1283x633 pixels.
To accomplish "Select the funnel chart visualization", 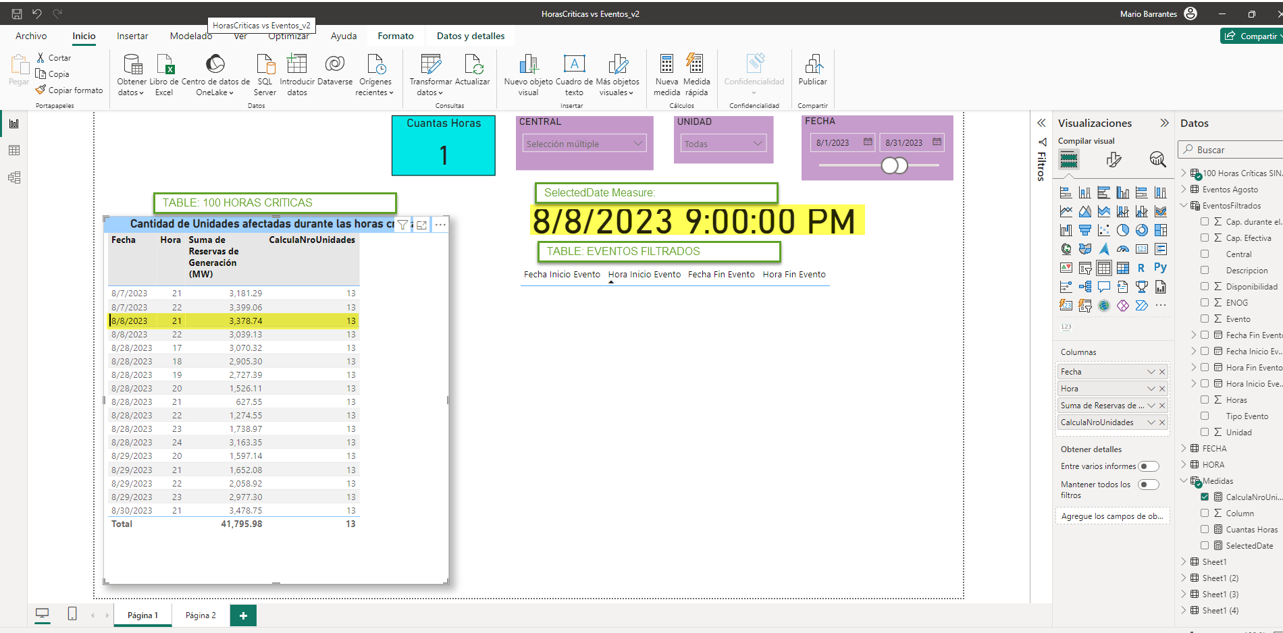I will coord(1085,230).
